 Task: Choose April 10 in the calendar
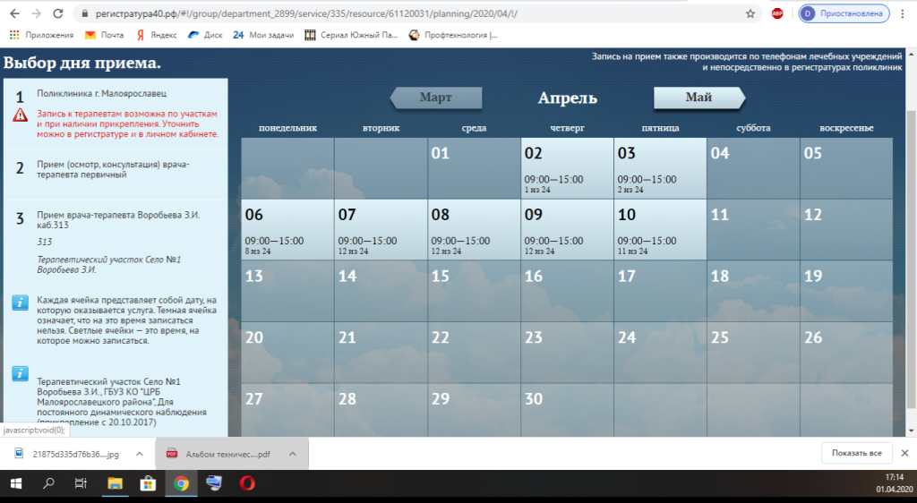click(660, 229)
